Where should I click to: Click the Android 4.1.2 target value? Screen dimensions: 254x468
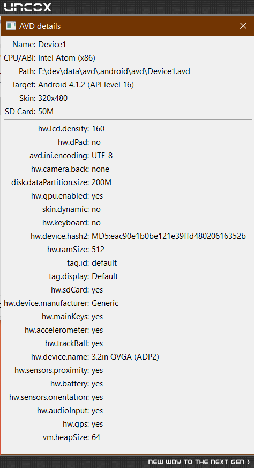pyautogui.click(x=86, y=85)
